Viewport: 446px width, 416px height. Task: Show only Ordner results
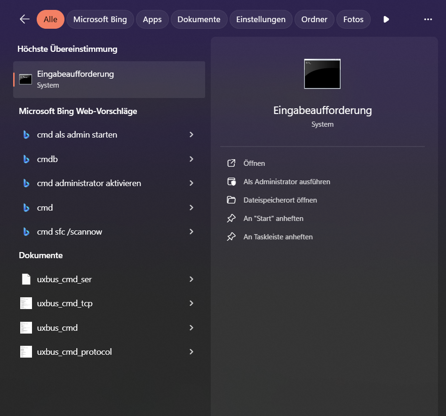(314, 19)
